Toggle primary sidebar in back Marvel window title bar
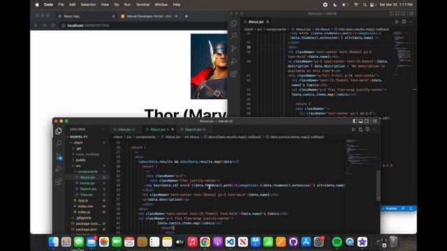Viewport: 447px width, 251px height. [391, 13]
